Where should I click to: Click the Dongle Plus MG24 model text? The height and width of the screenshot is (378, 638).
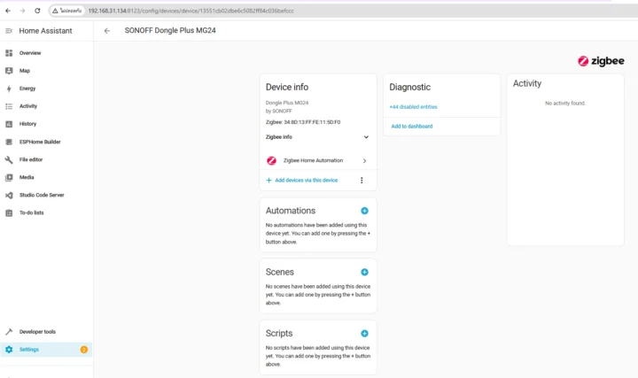287,103
